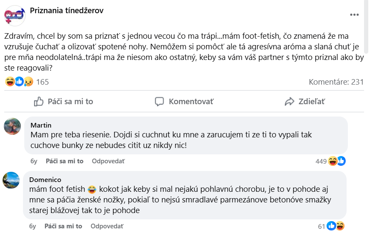Open Domenico's profile name link
Viewport: 370px width, 236px height.
46,179
